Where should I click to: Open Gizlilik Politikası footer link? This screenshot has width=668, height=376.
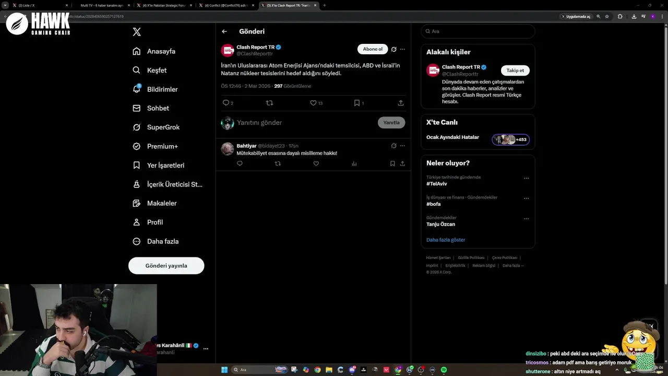(471, 257)
